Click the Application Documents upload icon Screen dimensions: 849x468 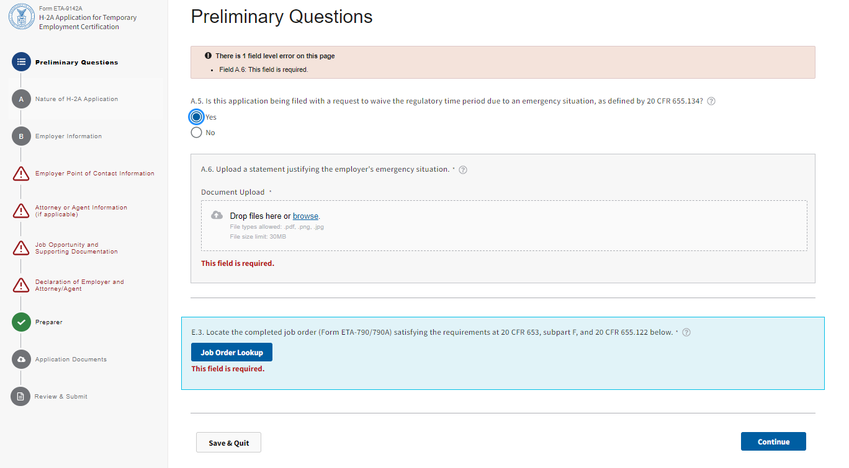(x=21, y=360)
